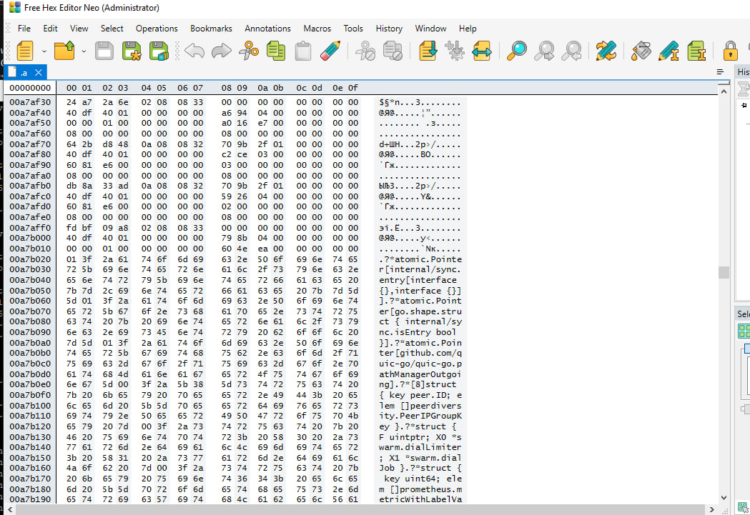Close the .a document tab

[x=39, y=72]
